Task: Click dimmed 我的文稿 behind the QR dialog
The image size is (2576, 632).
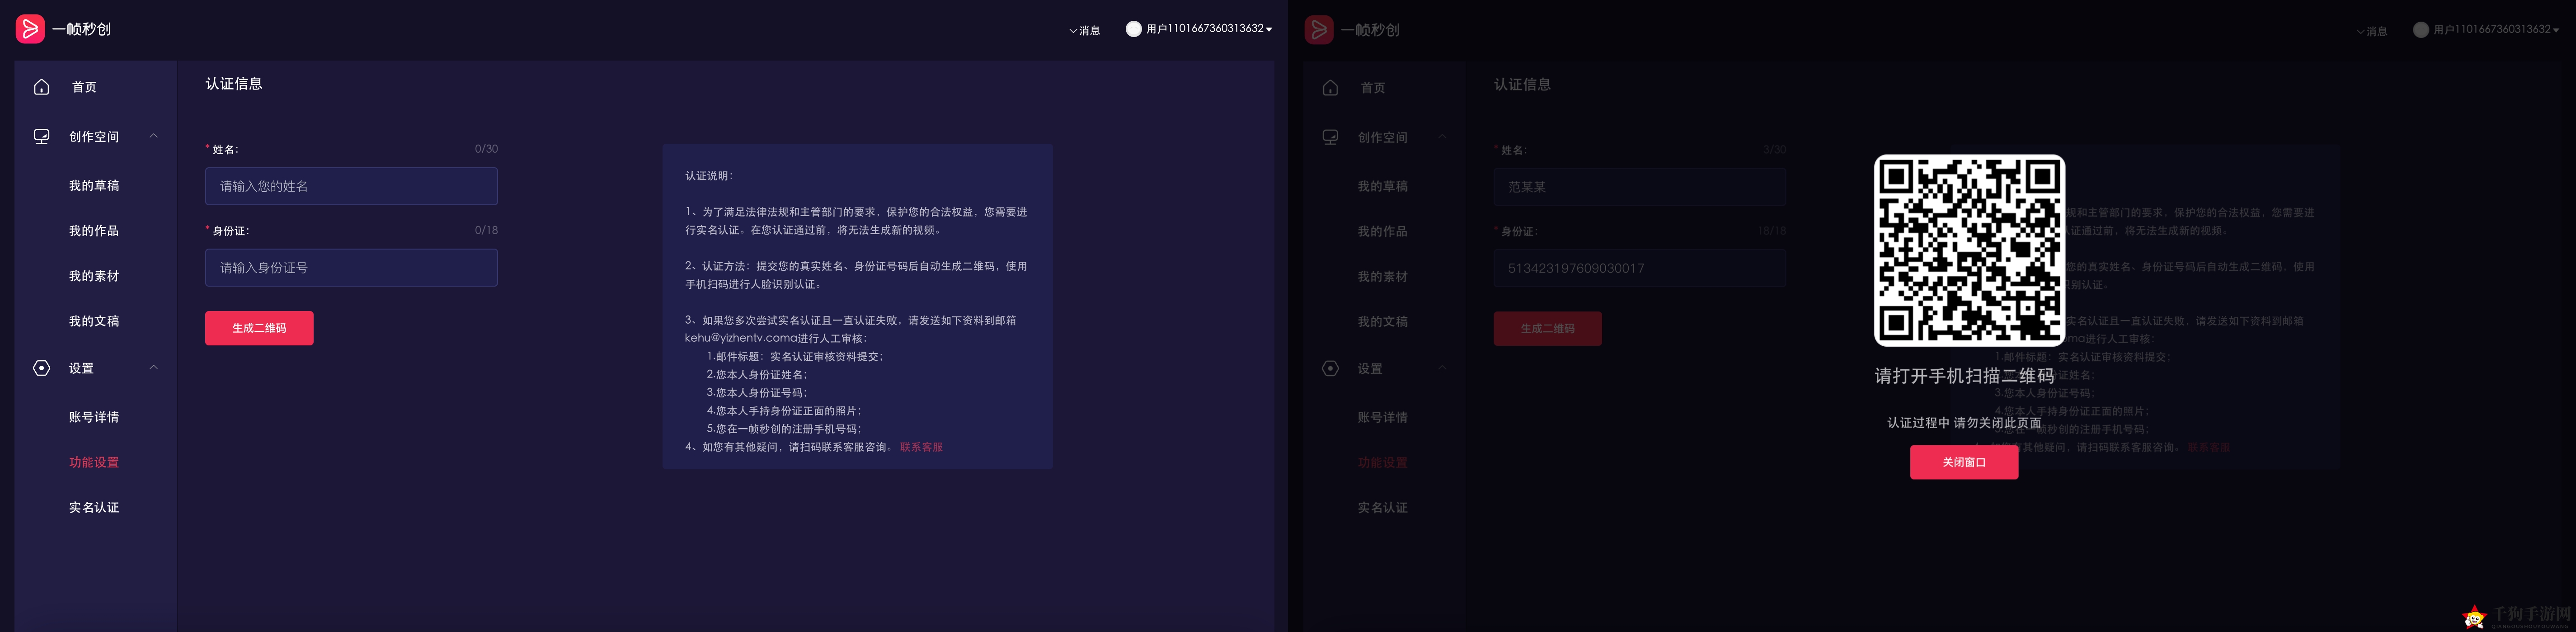Action: tap(1382, 322)
